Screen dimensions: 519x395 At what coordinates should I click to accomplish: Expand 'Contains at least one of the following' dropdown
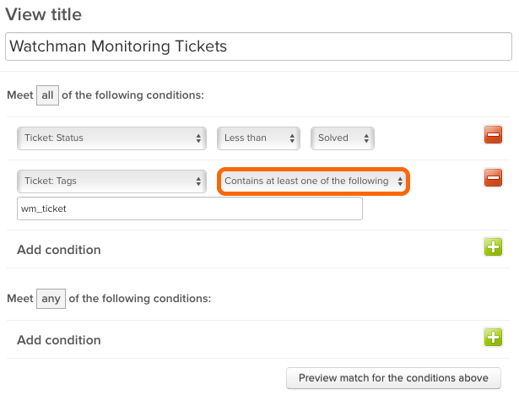(x=313, y=181)
